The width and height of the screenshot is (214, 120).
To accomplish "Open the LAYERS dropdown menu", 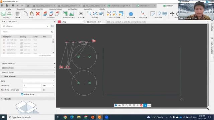I will click(51, 18).
